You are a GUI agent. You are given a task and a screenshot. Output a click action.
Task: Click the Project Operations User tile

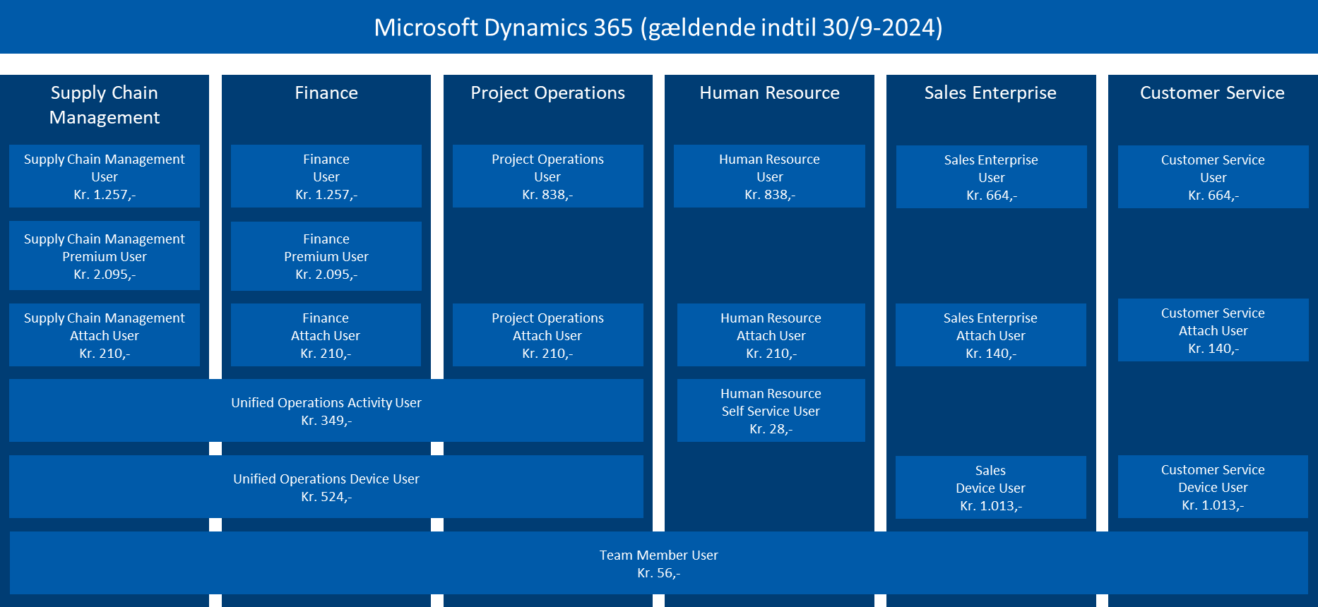pyautogui.click(x=547, y=176)
